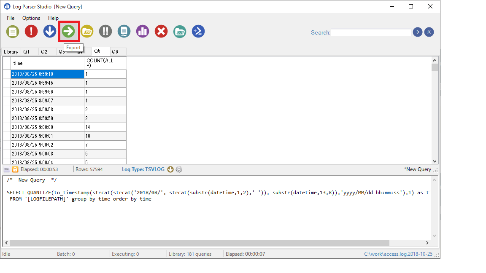Switch to the Library tab

pyautogui.click(x=11, y=52)
